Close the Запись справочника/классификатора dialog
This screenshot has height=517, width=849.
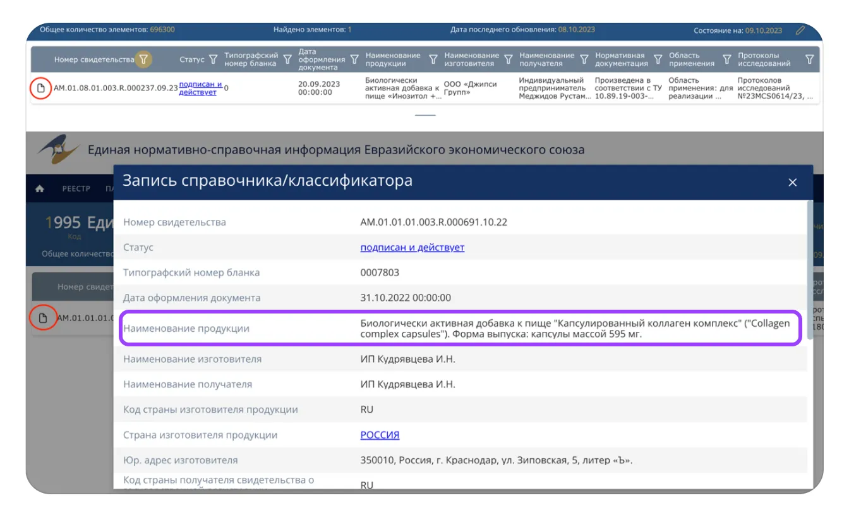tap(793, 183)
